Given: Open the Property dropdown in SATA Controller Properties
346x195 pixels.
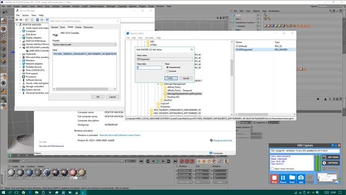Looking at the screenshot, I should (84, 44).
